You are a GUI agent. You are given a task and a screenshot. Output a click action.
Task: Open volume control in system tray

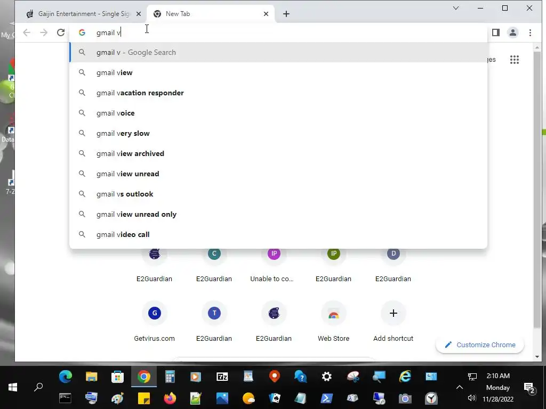tap(472, 398)
